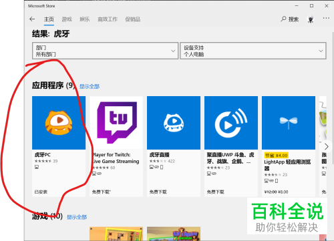Image resolution: width=334 pixels, height=241 pixels.
Task: Click the 虎牙PC star rating 39
Action: [x=46, y=161]
